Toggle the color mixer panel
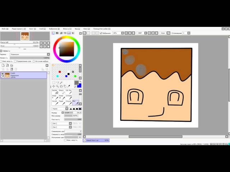The image size is (230, 172). 65,33
